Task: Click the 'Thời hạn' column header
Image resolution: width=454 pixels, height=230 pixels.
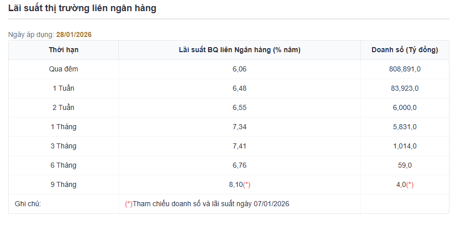Action: [x=63, y=50]
